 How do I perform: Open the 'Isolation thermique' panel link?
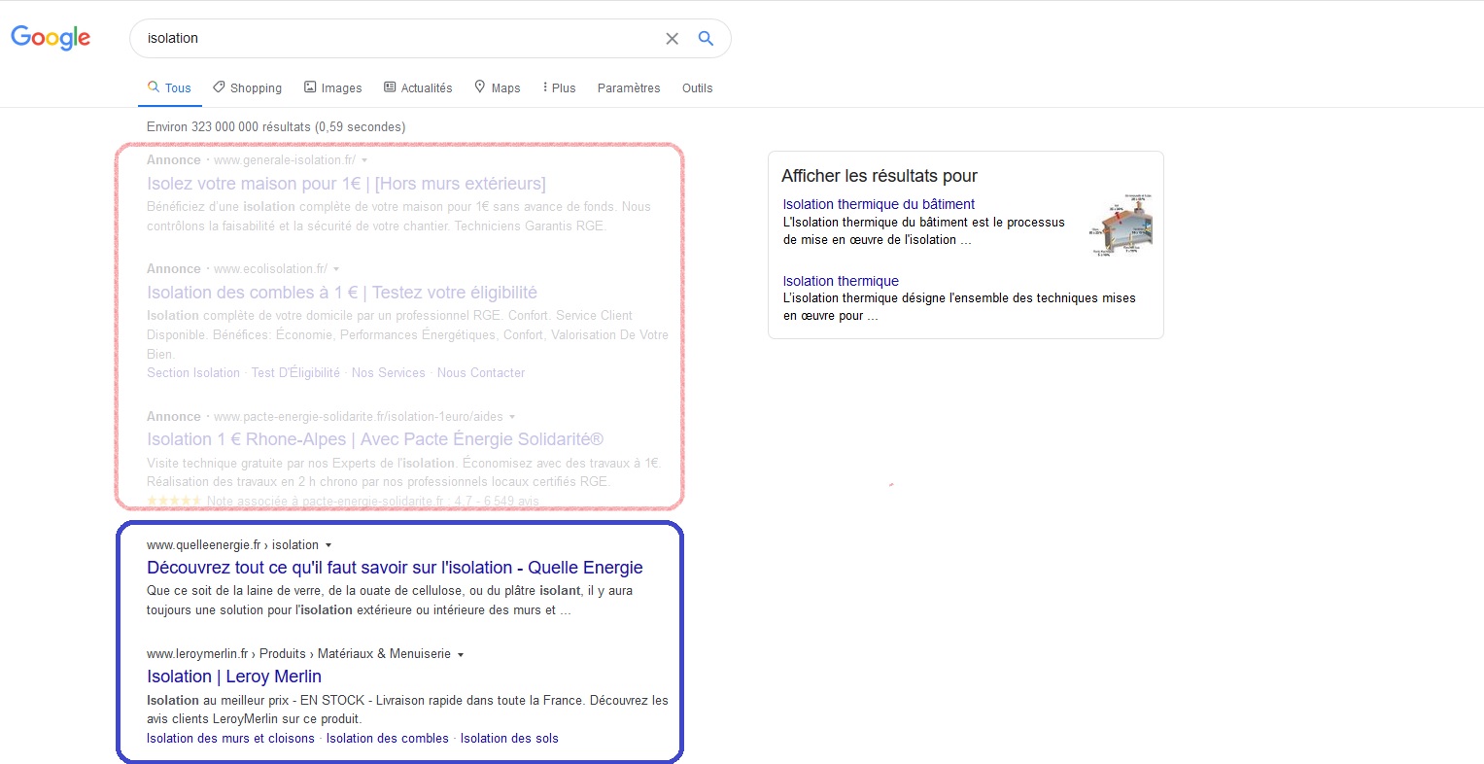pyautogui.click(x=841, y=281)
